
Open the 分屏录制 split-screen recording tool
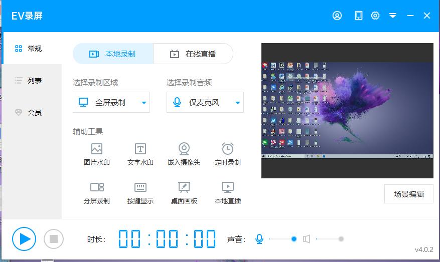point(97,193)
